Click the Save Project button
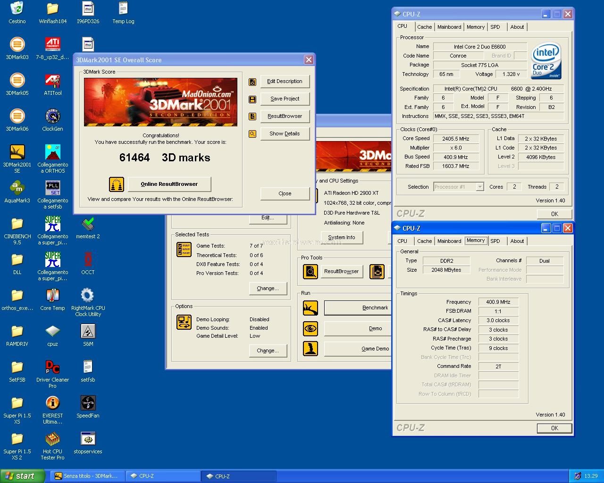This screenshot has height=483, width=604. [285, 99]
